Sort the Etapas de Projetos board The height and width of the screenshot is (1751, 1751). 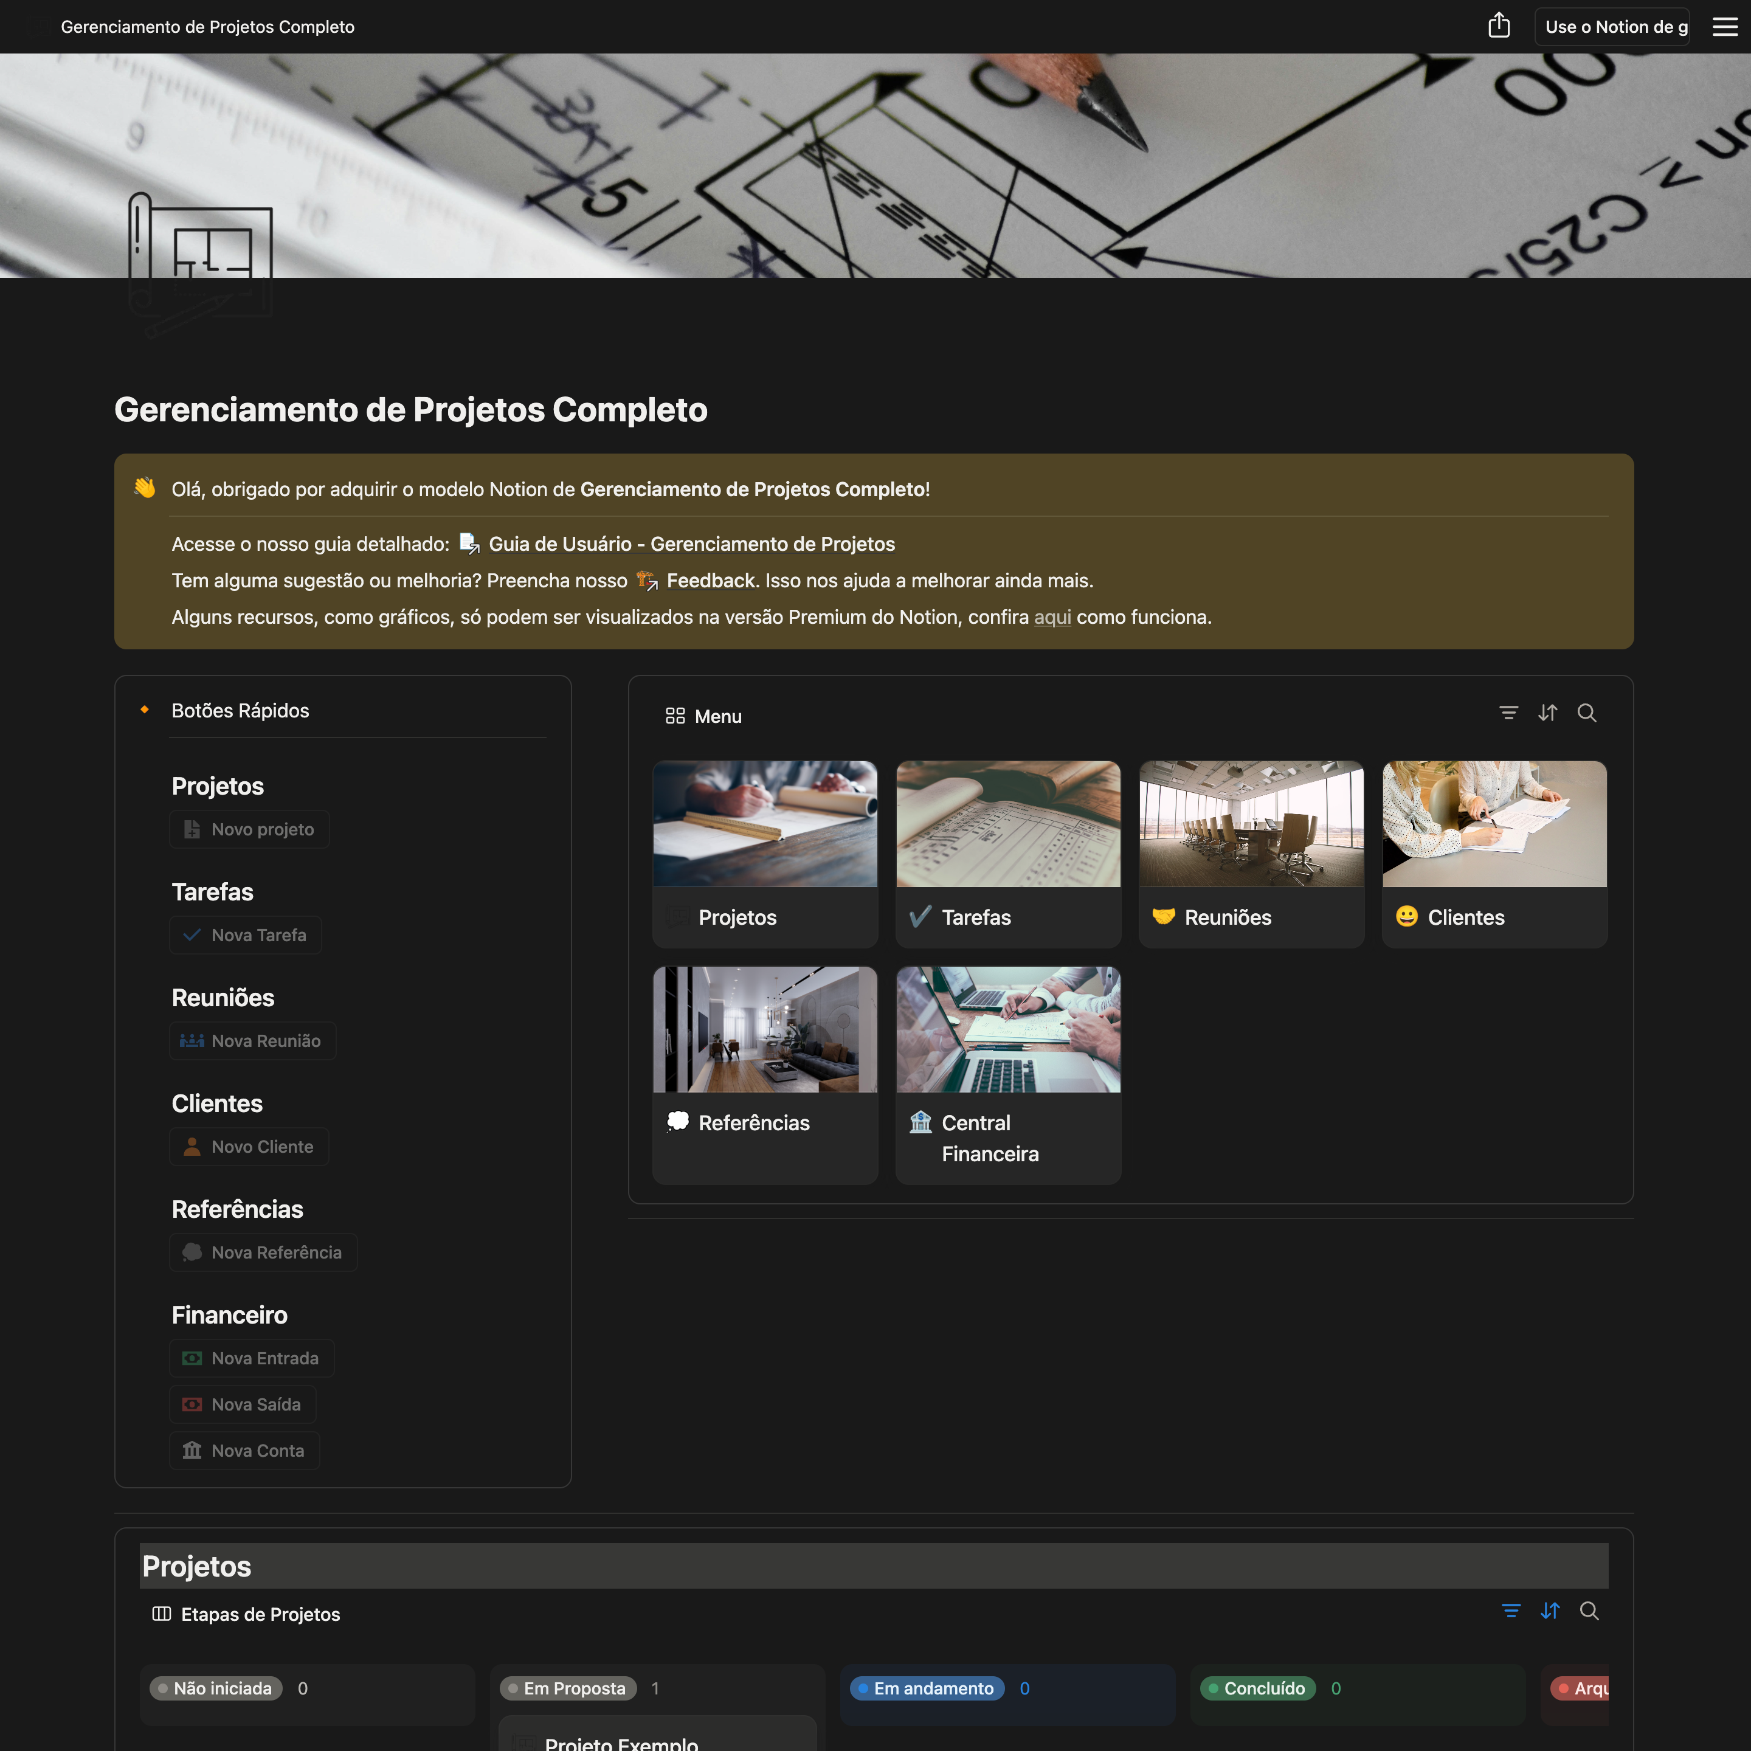[x=1550, y=1611]
